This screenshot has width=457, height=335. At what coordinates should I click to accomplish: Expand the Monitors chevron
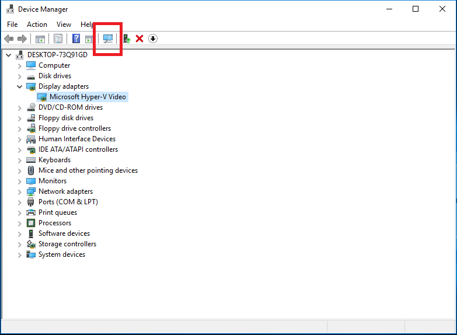(19, 182)
